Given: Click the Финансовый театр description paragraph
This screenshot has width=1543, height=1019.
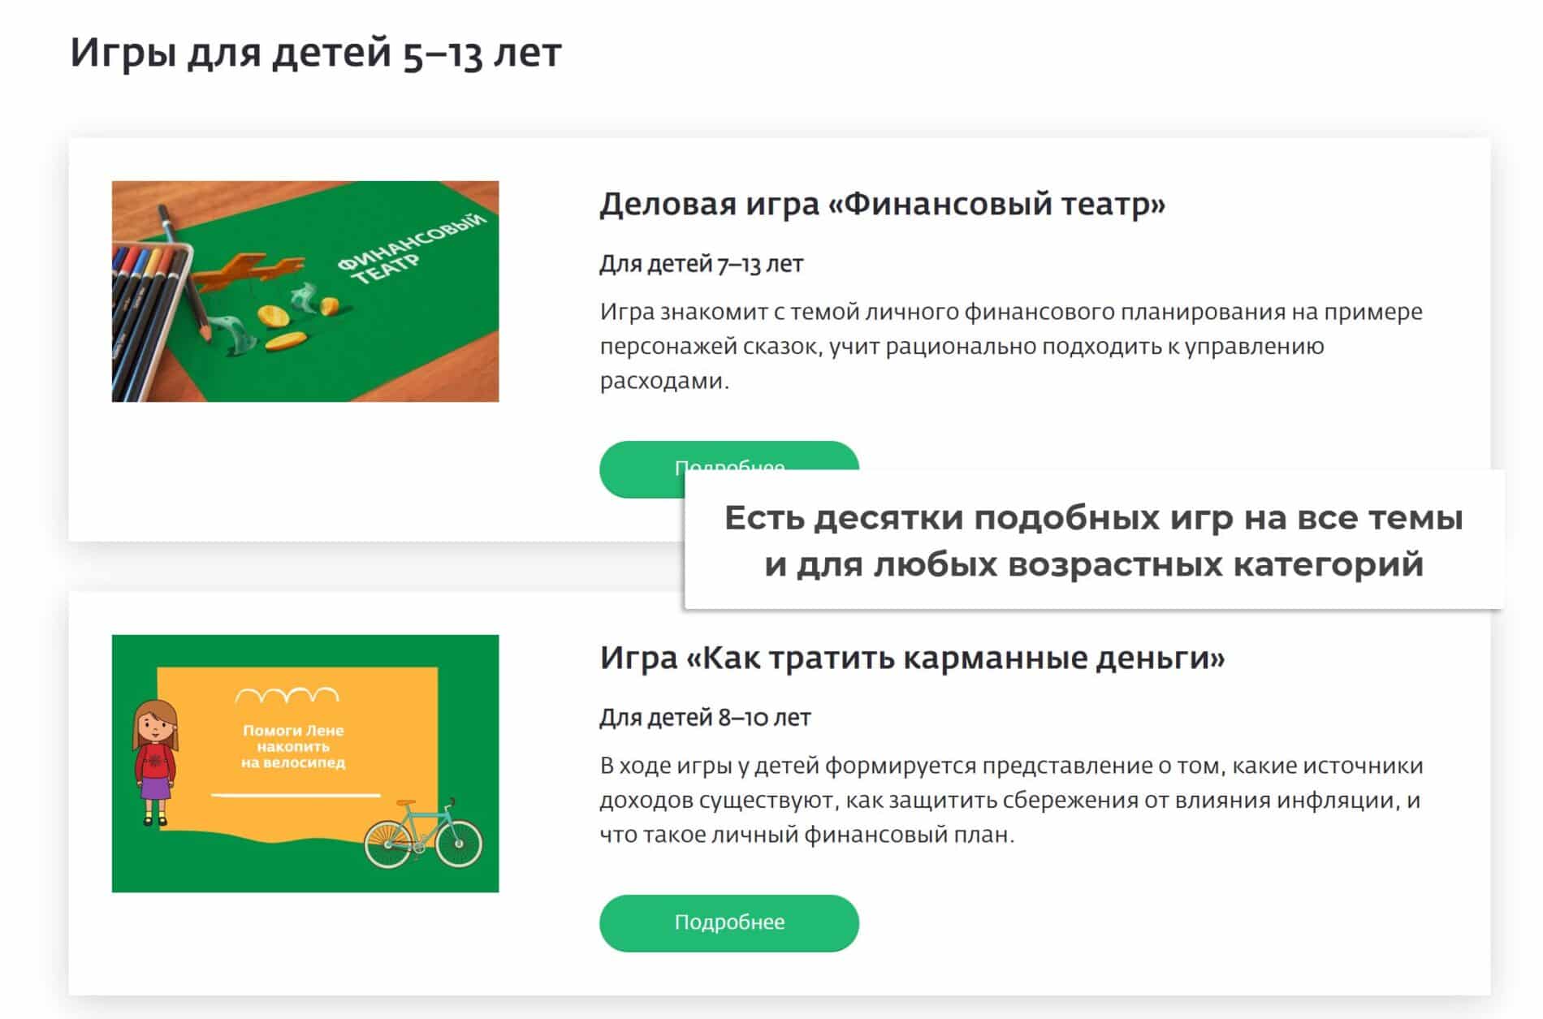Looking at the screenshot, I should (1011, 346).
